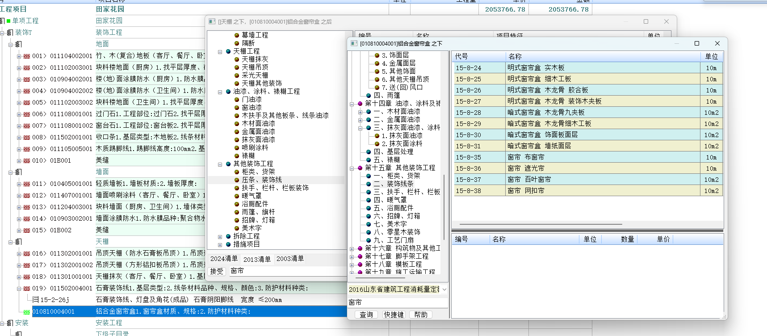Viewport: 767px width, 336px height.
Task: Click the horizontal scrollbar of quota list
Action: 541,224
